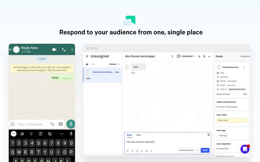Screen dimensions: 260x162
Task: Click the reply box help icon
Action: [x=208, y=135]
